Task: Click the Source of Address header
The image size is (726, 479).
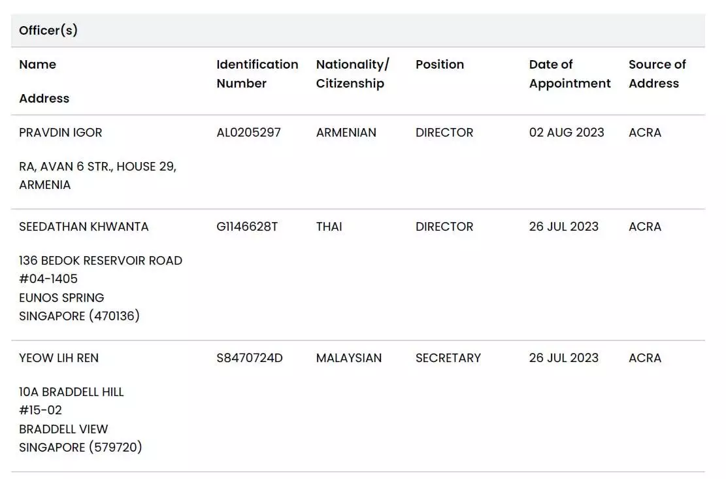Action: 657,74
